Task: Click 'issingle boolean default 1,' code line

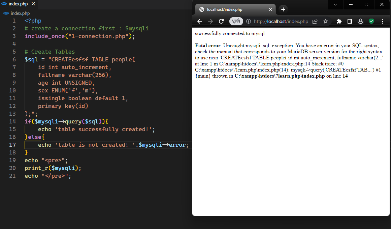Action: click(83, 98)
